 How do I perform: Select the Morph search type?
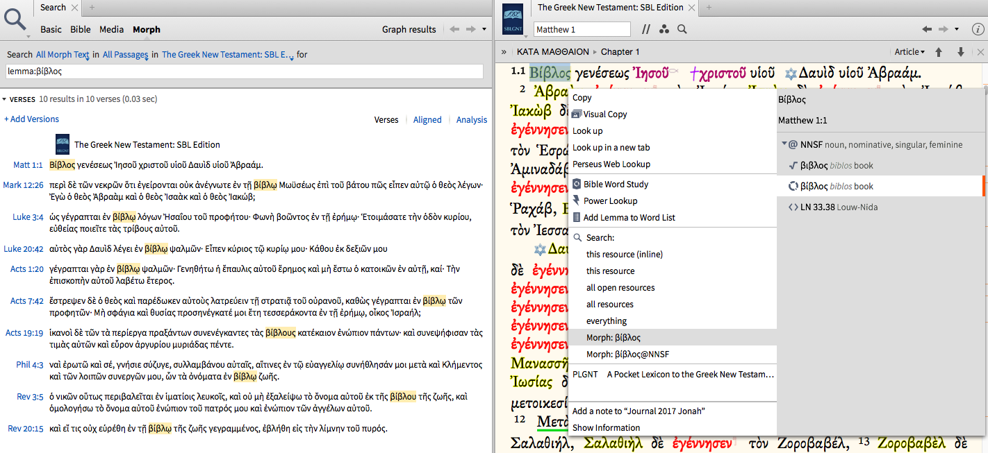147,29
